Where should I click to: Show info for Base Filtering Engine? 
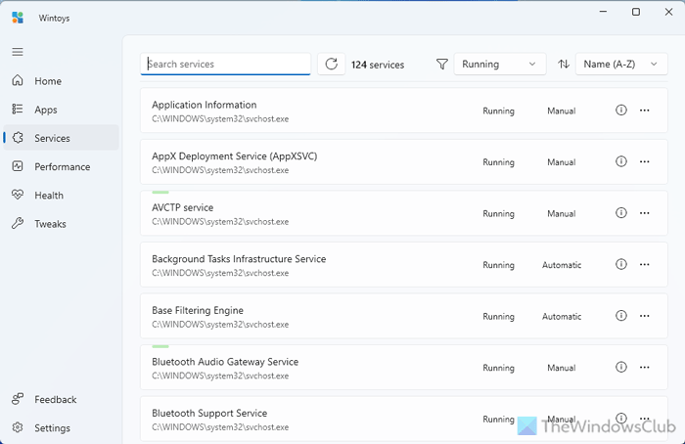point(620,316)
